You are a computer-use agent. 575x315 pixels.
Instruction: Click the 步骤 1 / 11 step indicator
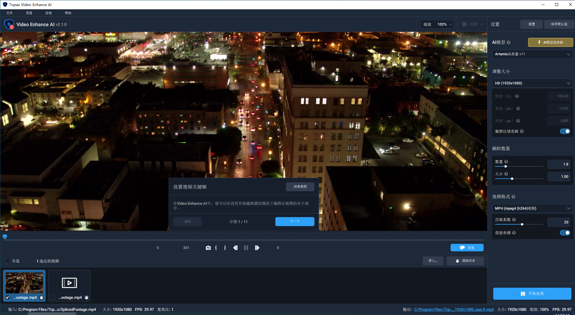coord(239,222)
